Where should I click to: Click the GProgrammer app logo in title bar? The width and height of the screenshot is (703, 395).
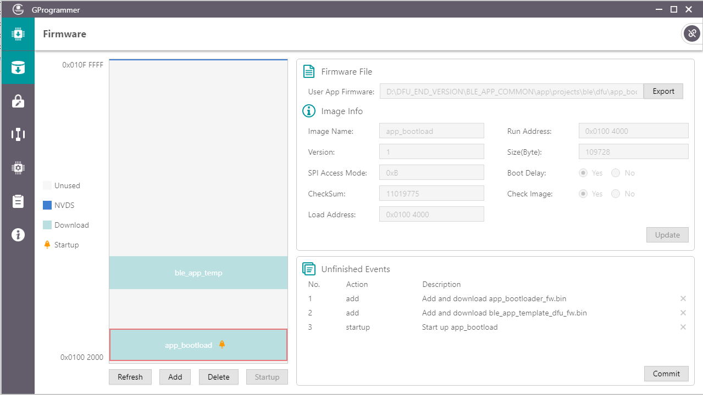(x=18, y=9)
